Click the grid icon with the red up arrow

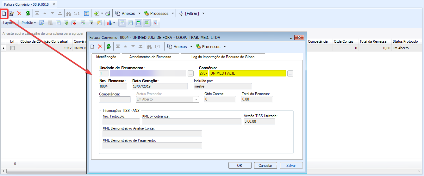tap(74, 23)
